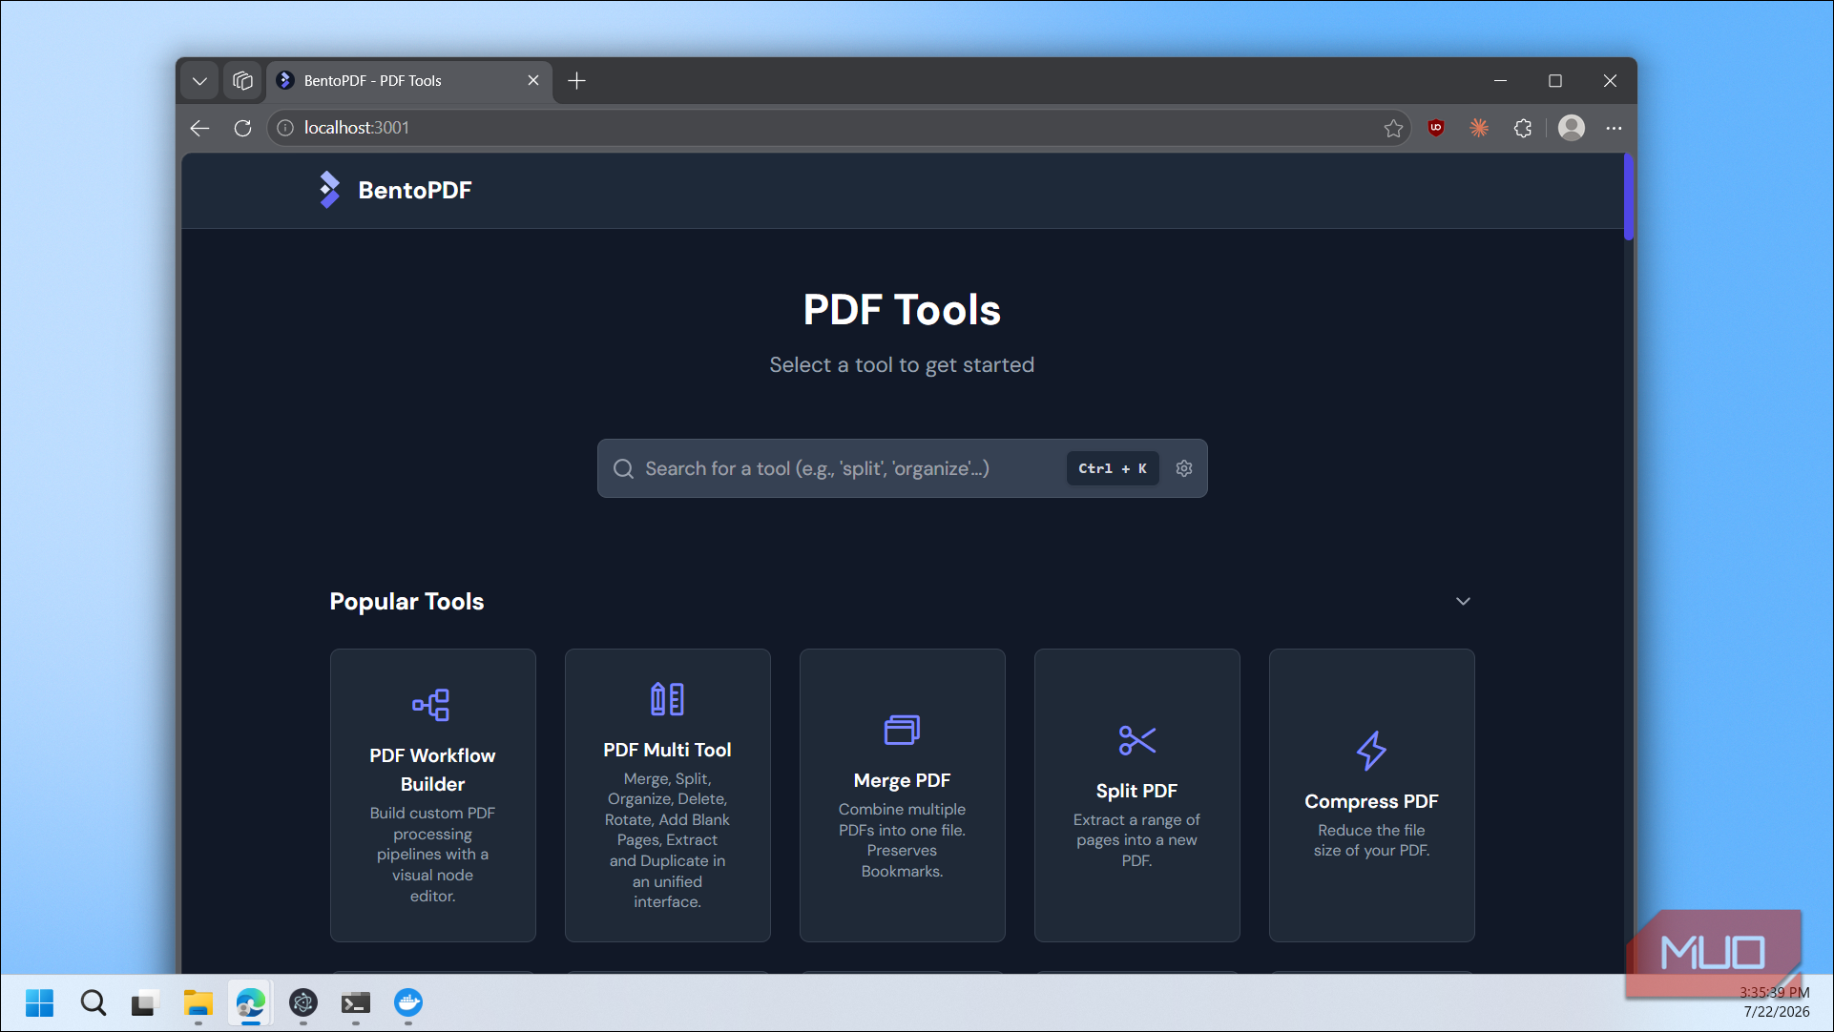Click 'Reduce the file size of your PDF.' text
This screenshot has width=1834, height=1032.
coord(1371,840)
